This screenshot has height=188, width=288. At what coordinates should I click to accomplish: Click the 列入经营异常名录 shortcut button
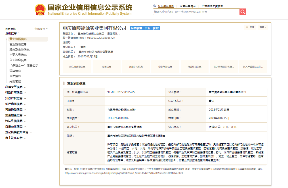click(x=224, y=67)
